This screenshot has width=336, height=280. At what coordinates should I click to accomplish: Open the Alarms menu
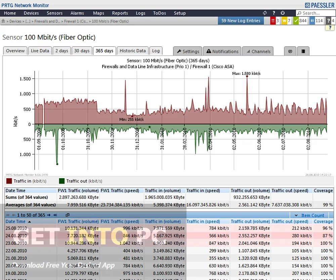77,13
